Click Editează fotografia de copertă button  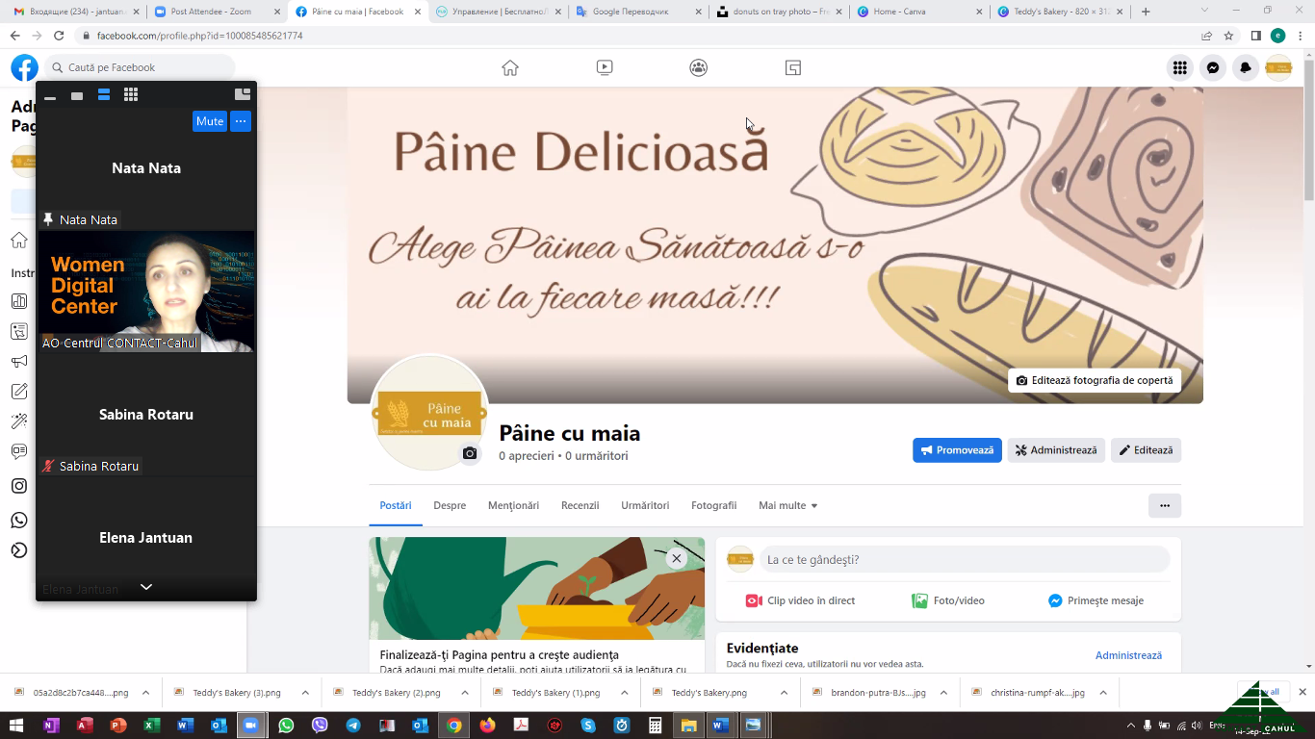pos(1095,380)
